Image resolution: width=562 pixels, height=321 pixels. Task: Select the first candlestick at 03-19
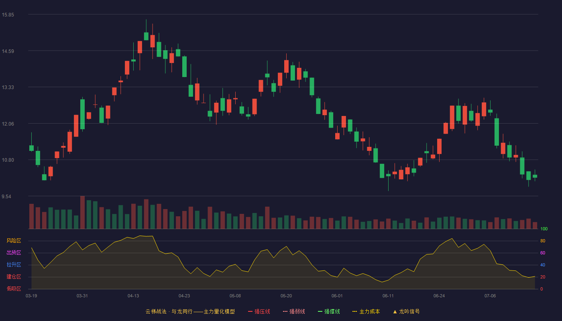pyautogui.click(x=31, y=148)
